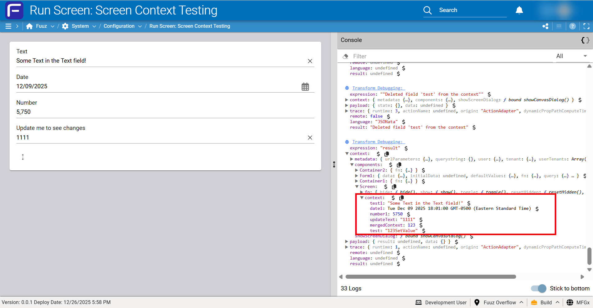Open Fuuz Overflow location selector
Image resolution: width=593 pixels, height=308 pixels.
(x=498, y=302)
